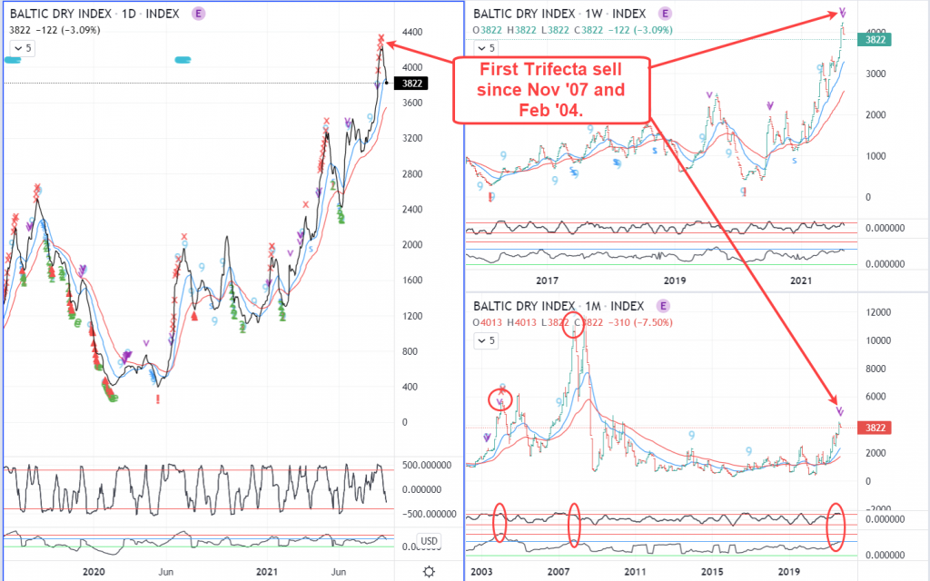Click the purple E badge on weekly chart title
The height and width of the screenshot is (581, 930).
tap(665, 14)
